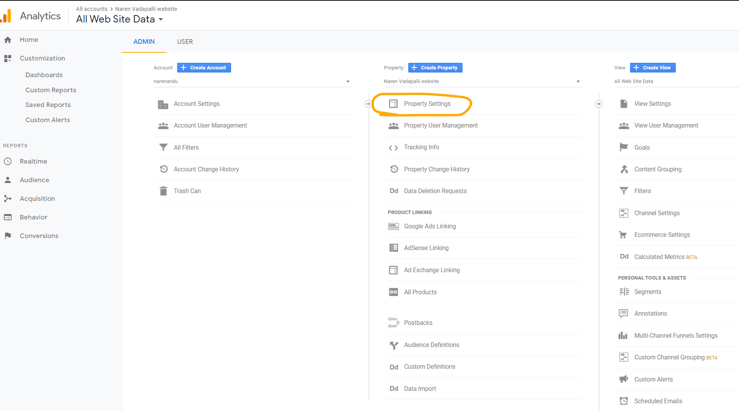Click the Home icon in sidebar

8,40
